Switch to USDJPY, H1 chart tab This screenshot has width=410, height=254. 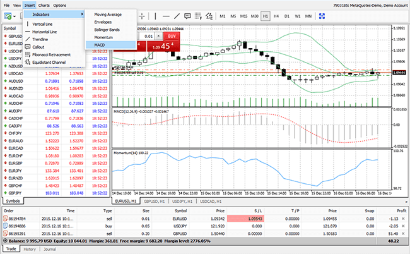(182, 202)
